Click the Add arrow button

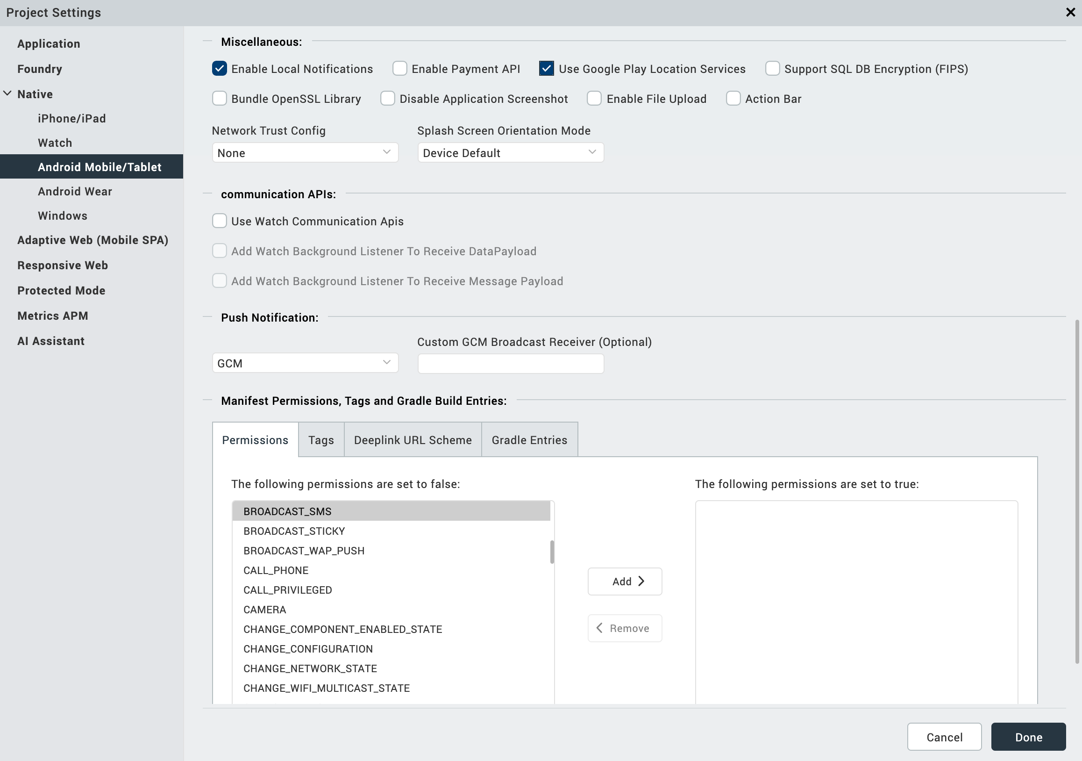click(625, 581)
